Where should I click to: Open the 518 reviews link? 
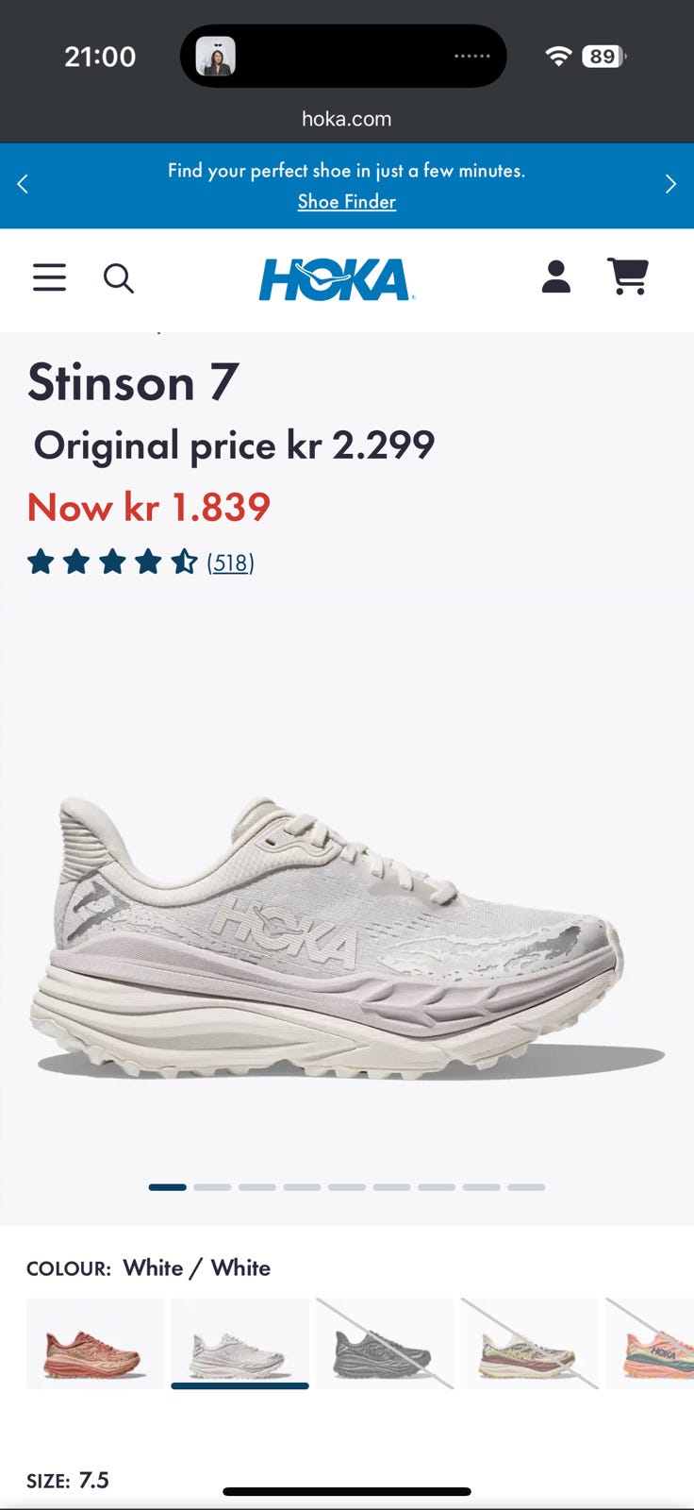pos(230,562)
